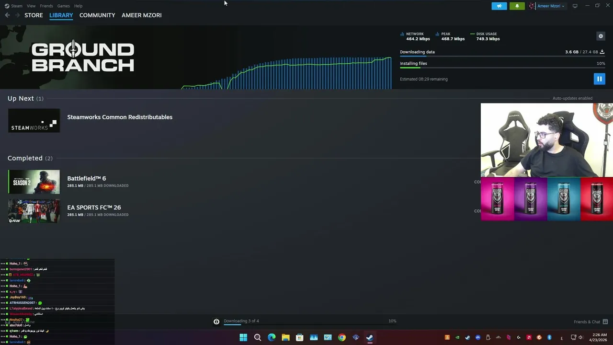Viewport: 613px width, 345px height.
Task: Launch Google Chrome from the taskbar
Action: (x=341, y=337)
